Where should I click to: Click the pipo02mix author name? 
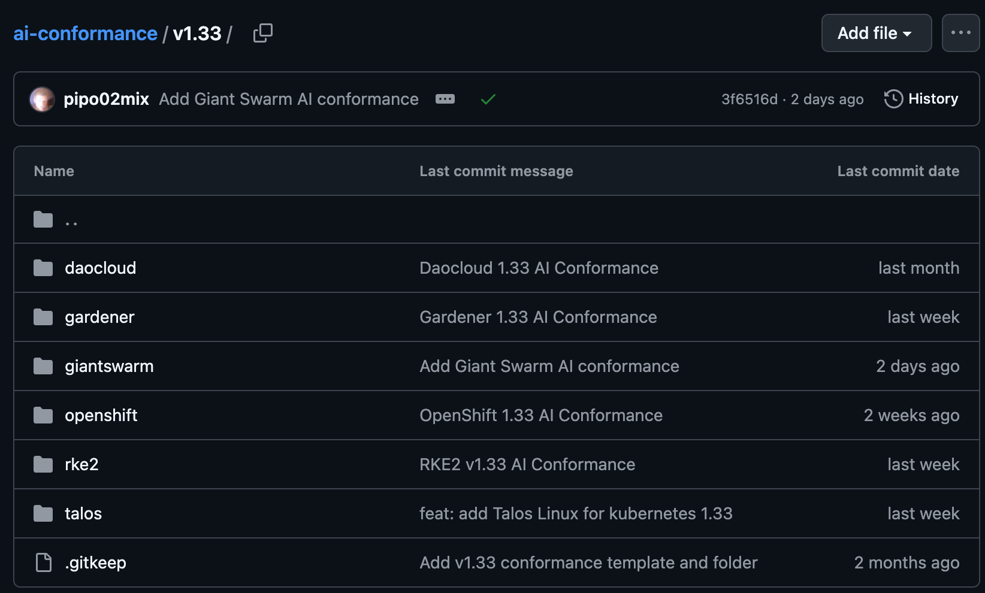[106, 99]
